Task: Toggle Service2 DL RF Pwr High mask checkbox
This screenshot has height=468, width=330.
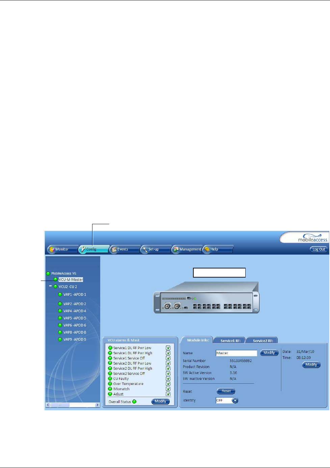Action: click(168, 368)
